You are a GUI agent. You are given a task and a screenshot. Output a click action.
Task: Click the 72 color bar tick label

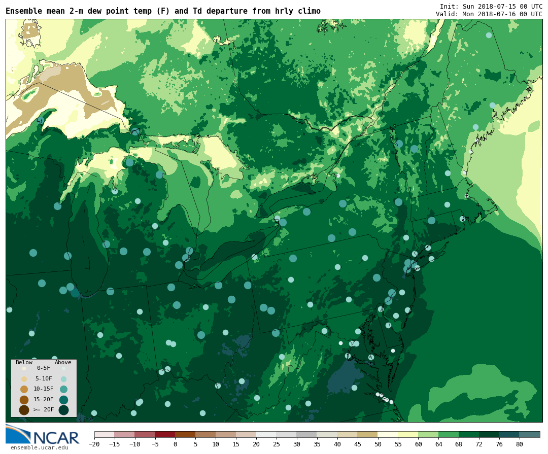pos(479,444)
